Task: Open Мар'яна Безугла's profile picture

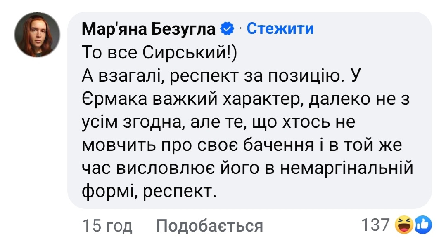Action: (x=38, y=35)
